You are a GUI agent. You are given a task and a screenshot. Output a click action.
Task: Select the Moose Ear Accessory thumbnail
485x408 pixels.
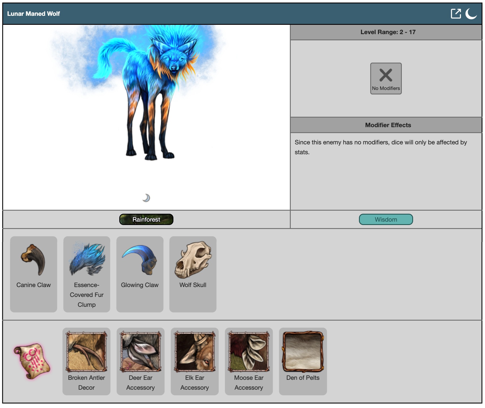(x=249, y=352)
